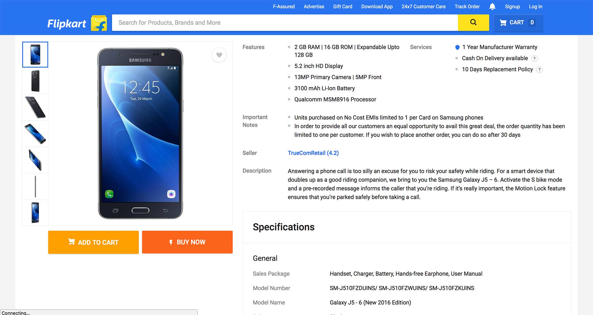
Task: Add product to wishlist with heart icon
Action: click(219, 55)
